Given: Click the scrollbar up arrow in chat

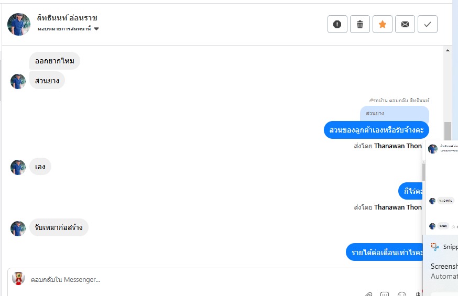Looking at the screenshot, I should [448, 50].
